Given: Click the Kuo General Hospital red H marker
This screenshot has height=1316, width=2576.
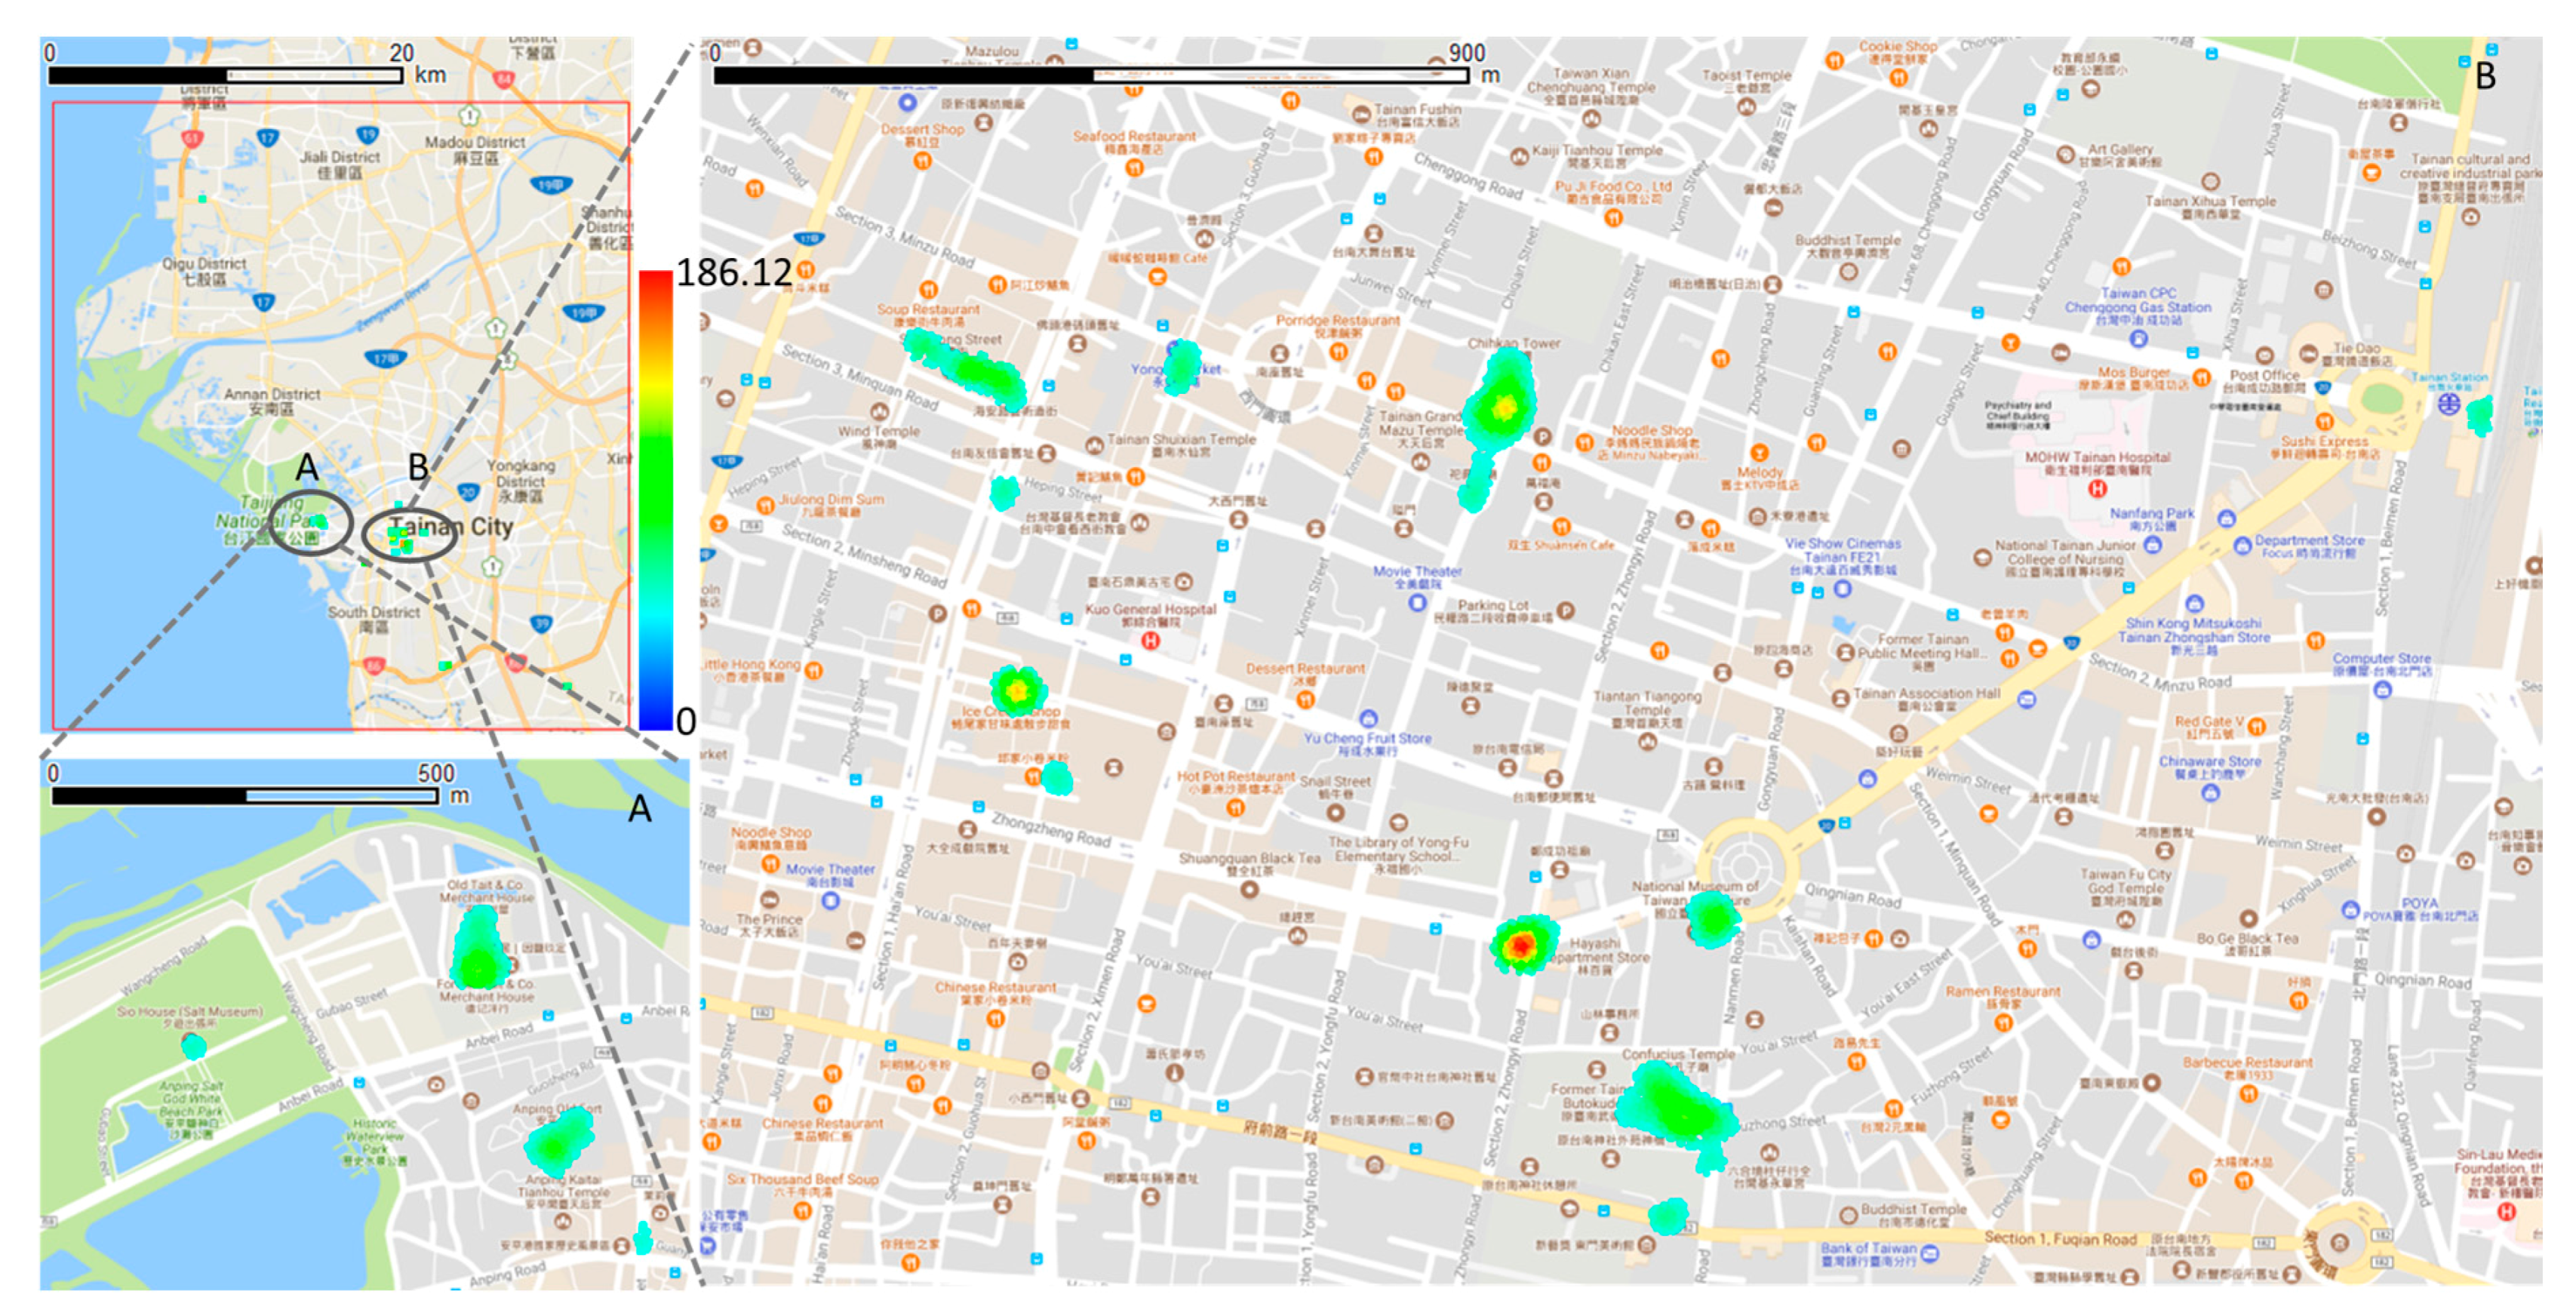Looking at the screenshot, I should click(x=1150, y=639).
